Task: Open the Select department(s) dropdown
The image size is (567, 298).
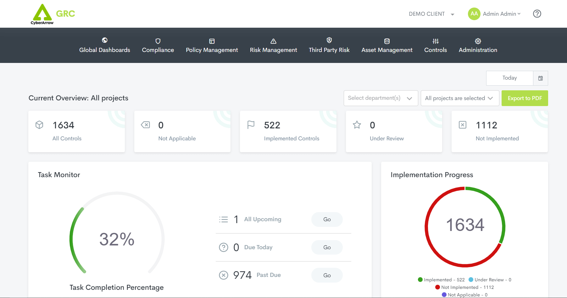Action: point(381,98)
